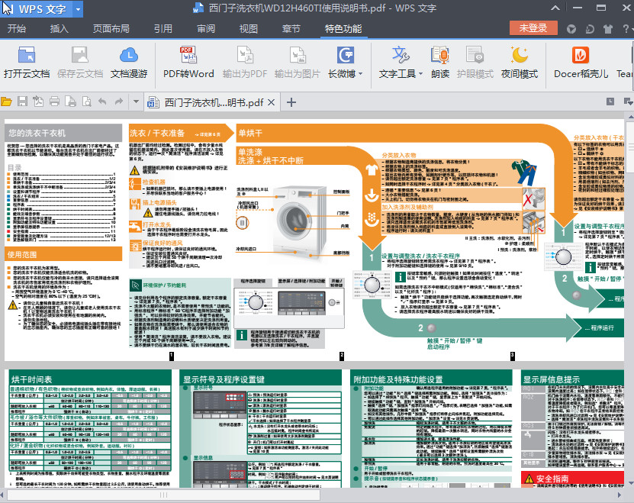
Task: Switch to the 审阅 ribbon tab
Action: 206,29
